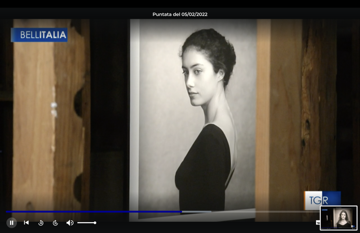Viewport: 360px width, 233px height.
Task: Skip forward 10 seconds
Action: pyautogui.click(x=55, y=223)
